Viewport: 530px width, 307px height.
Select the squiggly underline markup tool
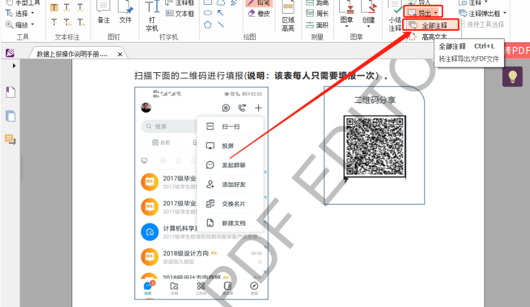coord(67,8)
